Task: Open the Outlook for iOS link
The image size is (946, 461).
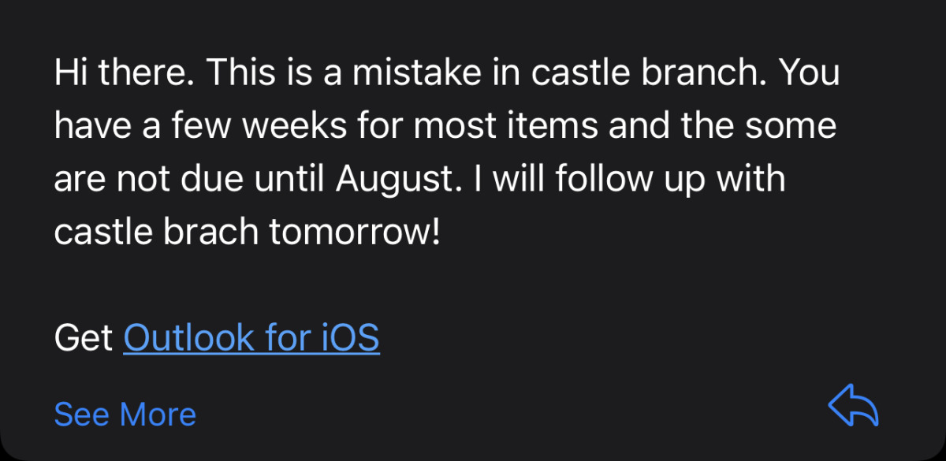Action: pyautogui.click(x=251, y=338)
